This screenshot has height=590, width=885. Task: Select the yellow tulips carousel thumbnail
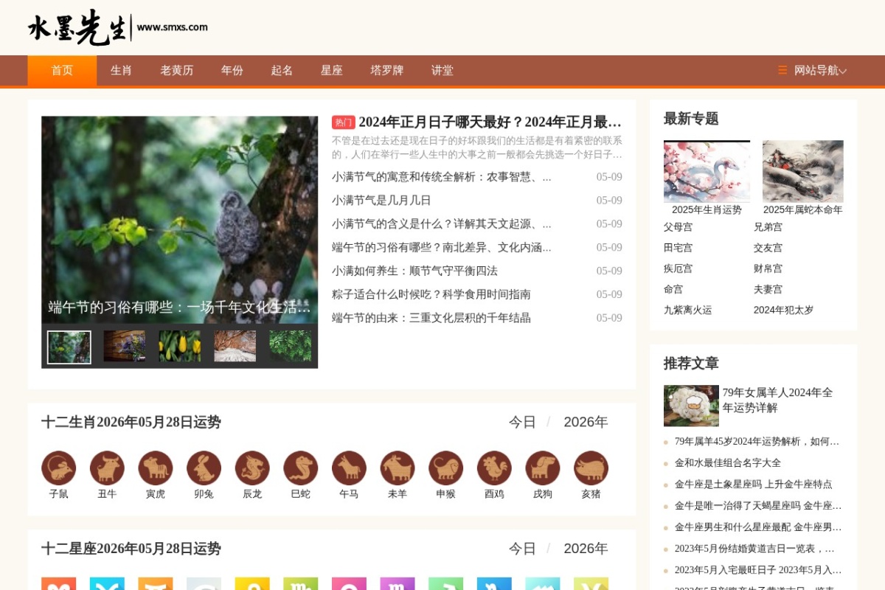pyautogui.click(x=180, y=346)
